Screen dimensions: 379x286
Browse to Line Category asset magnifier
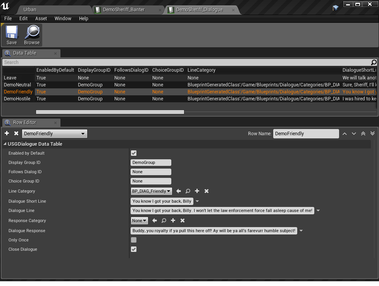pos(188,191)
